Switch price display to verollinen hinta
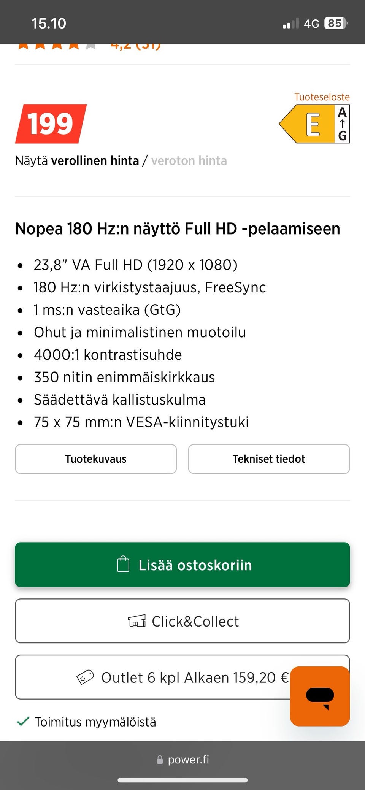This screenshot has width=365, height=790. click(96, 160)
